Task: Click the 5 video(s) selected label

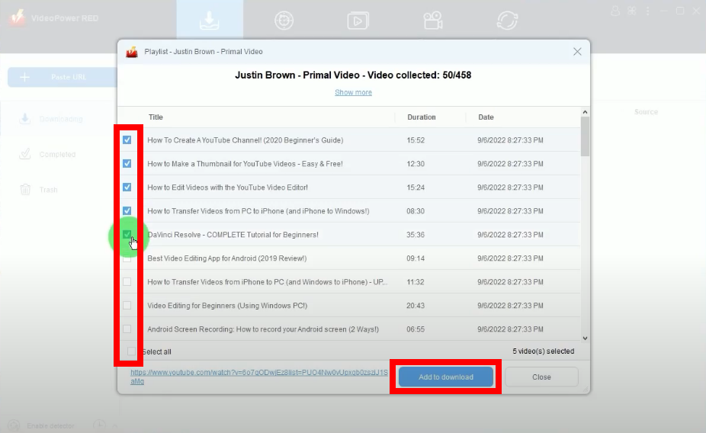Action: pyautogui.click(x=543, y=351)
